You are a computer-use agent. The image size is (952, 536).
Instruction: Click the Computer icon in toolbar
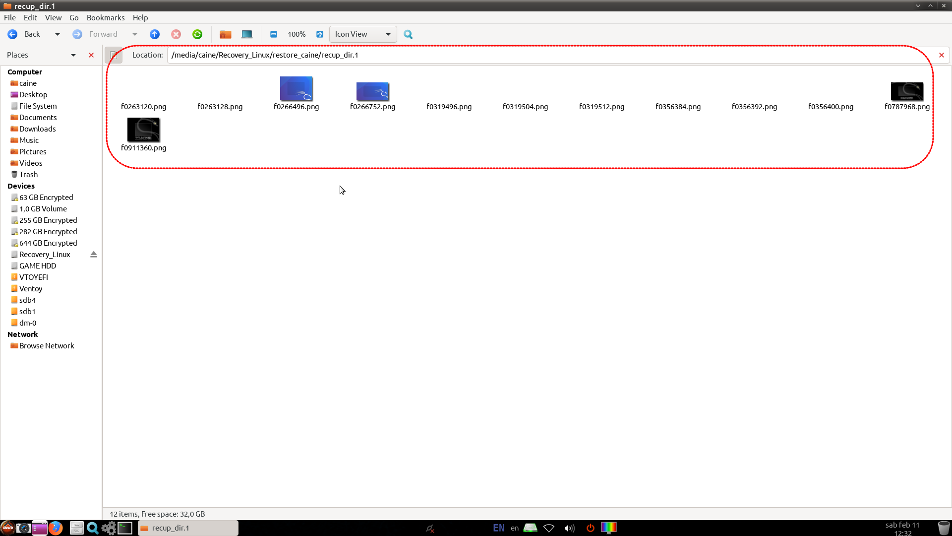pos(247,34)
